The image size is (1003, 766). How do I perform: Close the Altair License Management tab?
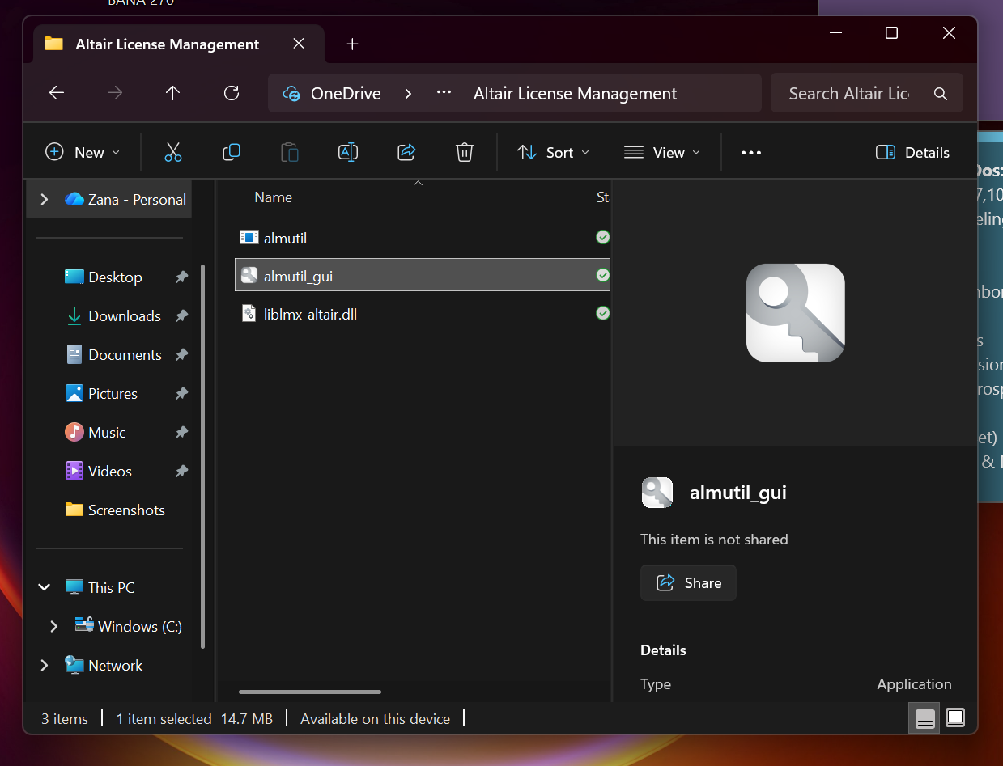click(x=299, y=44)
